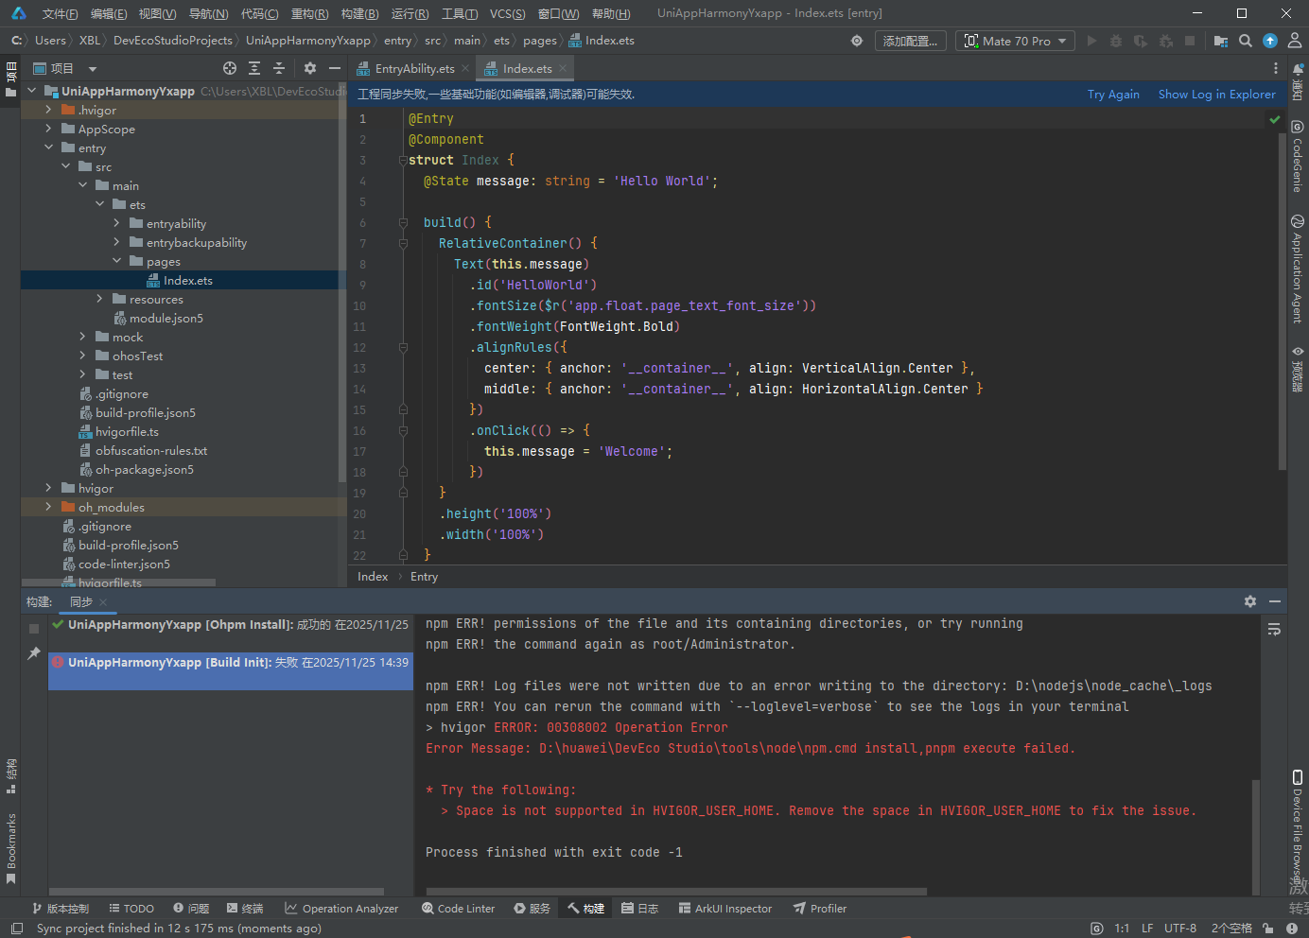The height and width of the screenshot is (938, 1309).
Task: Select module.json5 in project tree
Action: 166,318
